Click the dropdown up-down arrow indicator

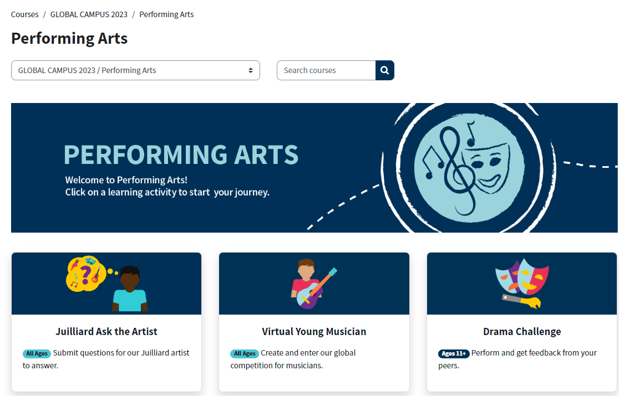(x=250, y=70)
